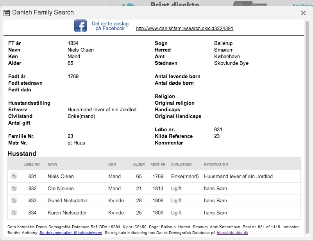This screenshot has width=313, height=241.
Task: Click løbe nr. 832 cell
Action: click(32, 189)
